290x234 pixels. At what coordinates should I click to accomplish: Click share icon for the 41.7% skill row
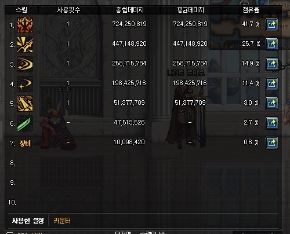pyautogui.click(x=271, y=25)
